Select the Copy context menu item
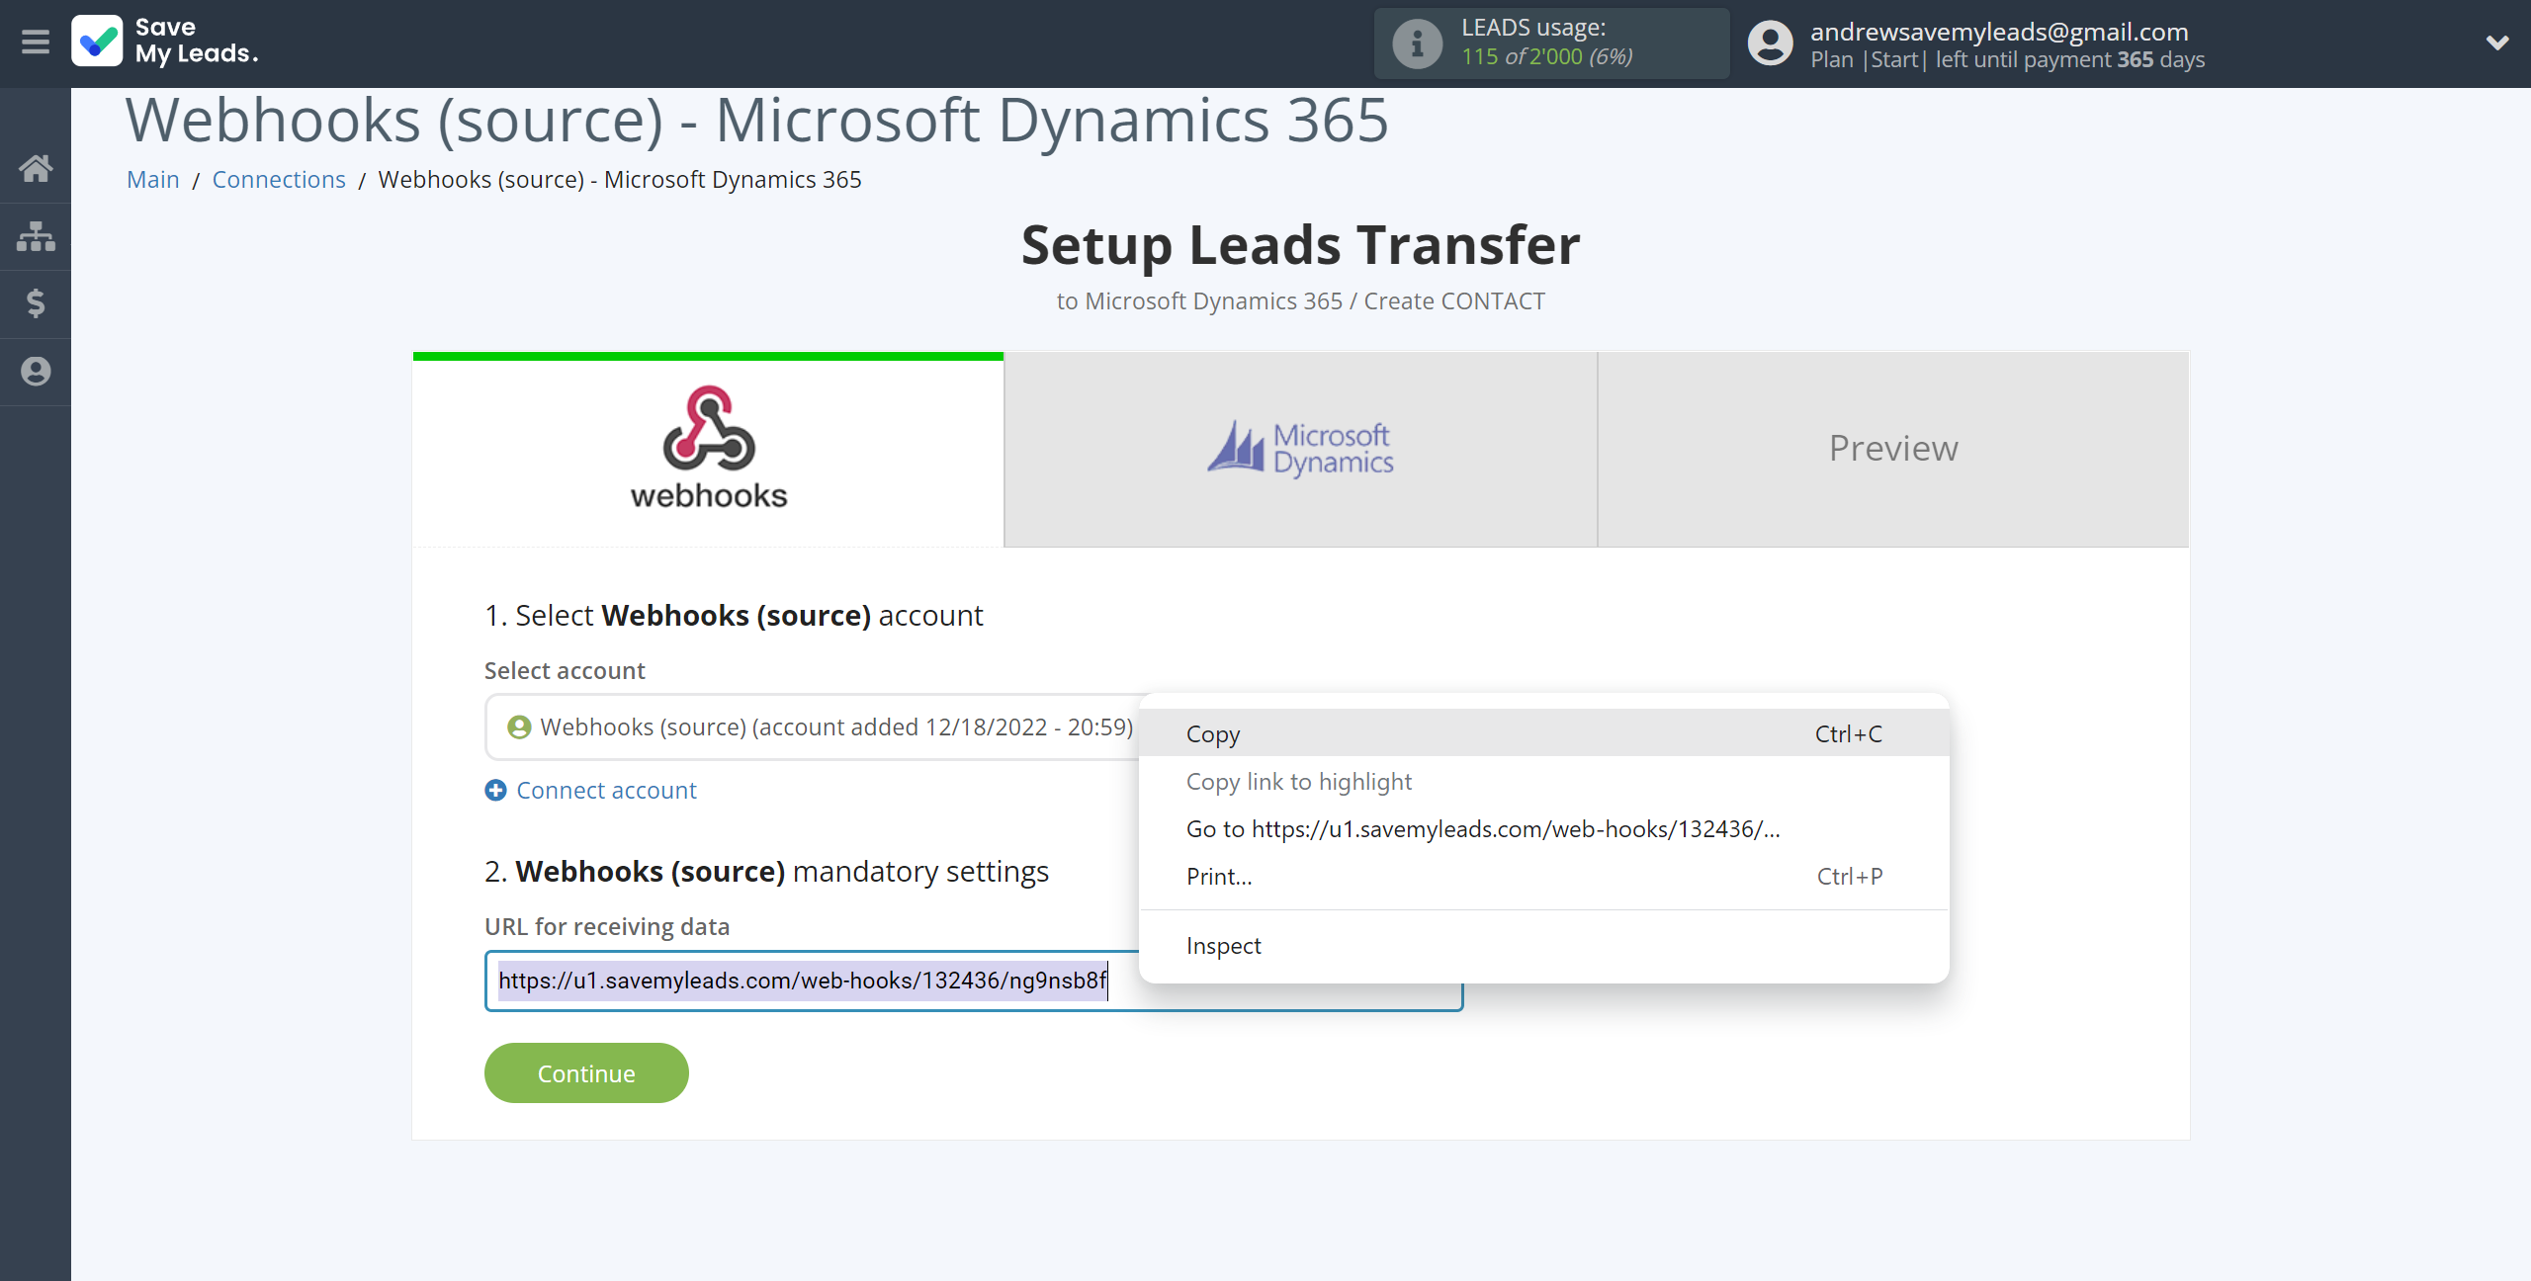The image size is (2531, 1281). point(1212,732)
